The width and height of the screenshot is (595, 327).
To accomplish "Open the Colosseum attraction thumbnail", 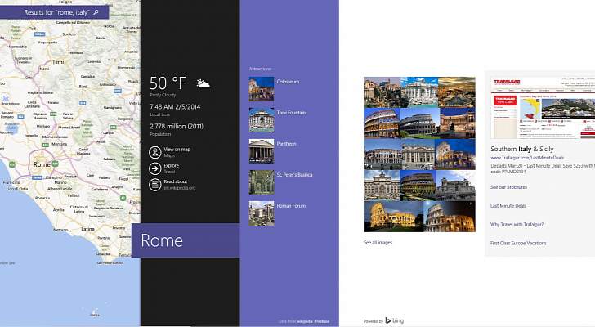I will (x=262, y=88).
